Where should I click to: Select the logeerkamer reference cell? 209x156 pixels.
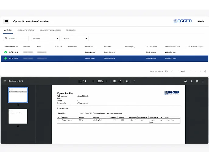tap(90, 52)
